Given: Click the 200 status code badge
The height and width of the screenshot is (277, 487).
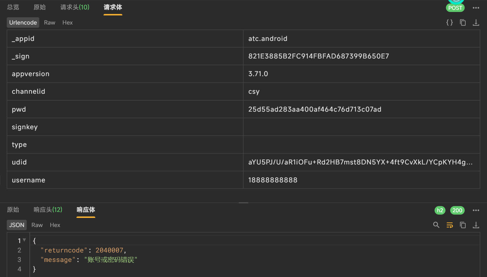Looking at the screenshot, I should [457, 210].
